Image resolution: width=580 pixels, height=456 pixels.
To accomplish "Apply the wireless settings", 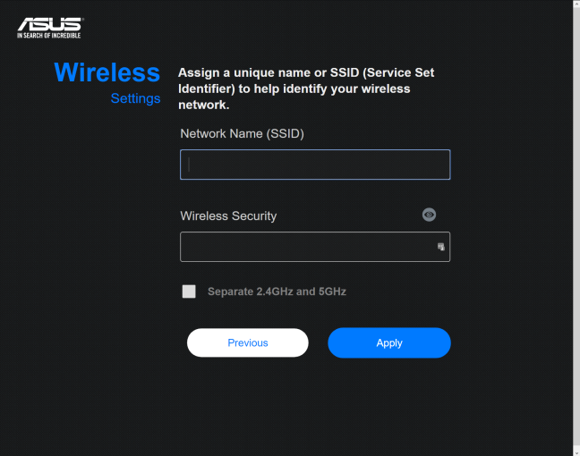I will (389, 342).
